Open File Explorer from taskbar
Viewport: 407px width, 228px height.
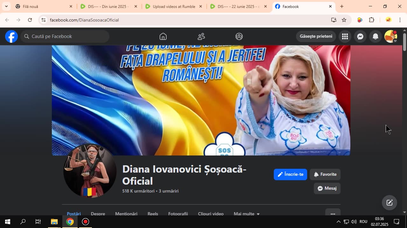[x=54, y=222]
